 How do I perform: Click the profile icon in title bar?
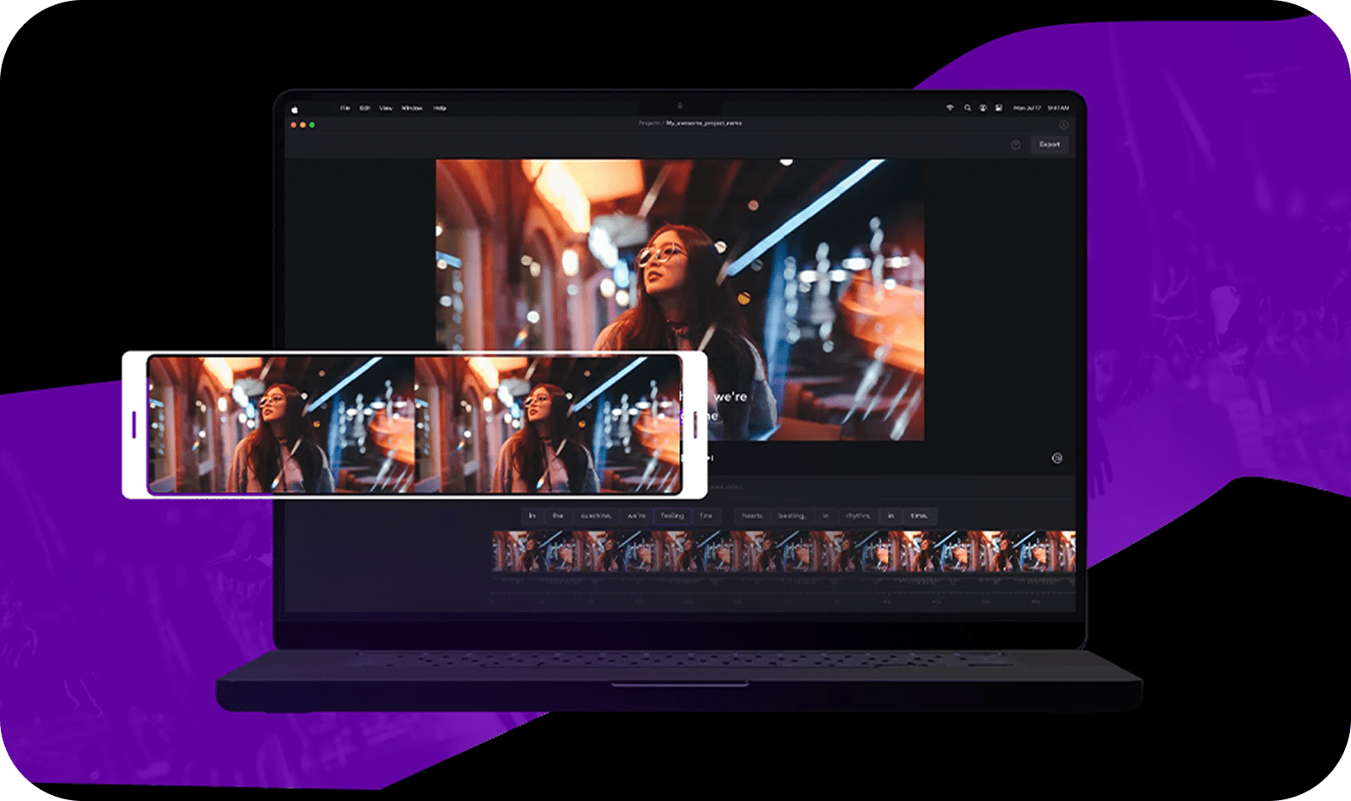coord(1063,125)
